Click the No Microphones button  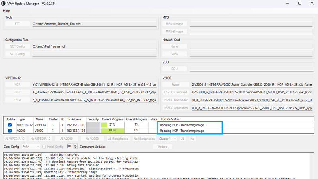(x=144, y=139)
